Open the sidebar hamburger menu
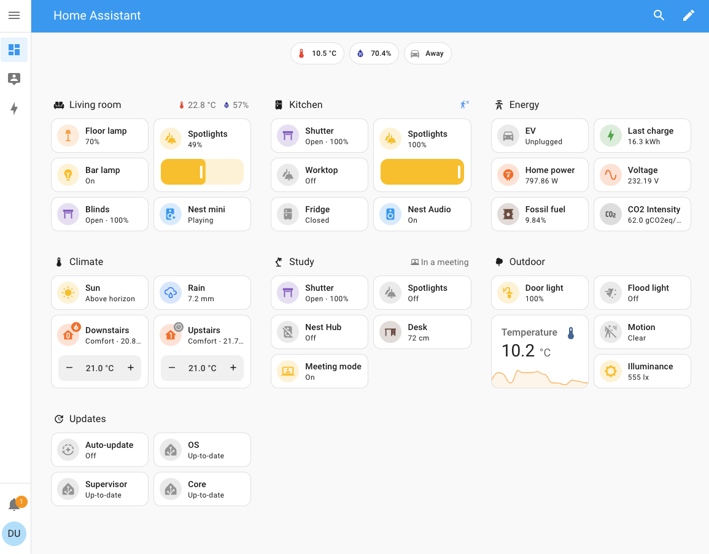 tap(14, 15)
